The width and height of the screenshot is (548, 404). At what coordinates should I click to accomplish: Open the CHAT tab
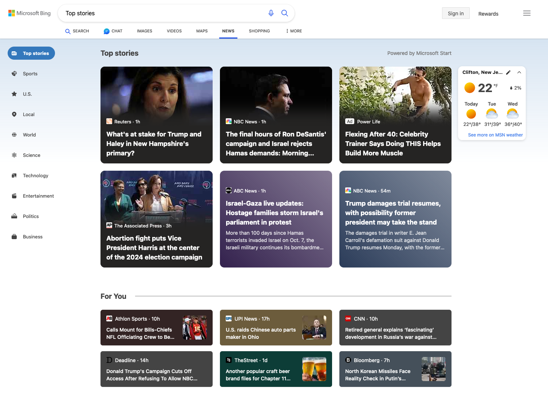click(113, 31)
